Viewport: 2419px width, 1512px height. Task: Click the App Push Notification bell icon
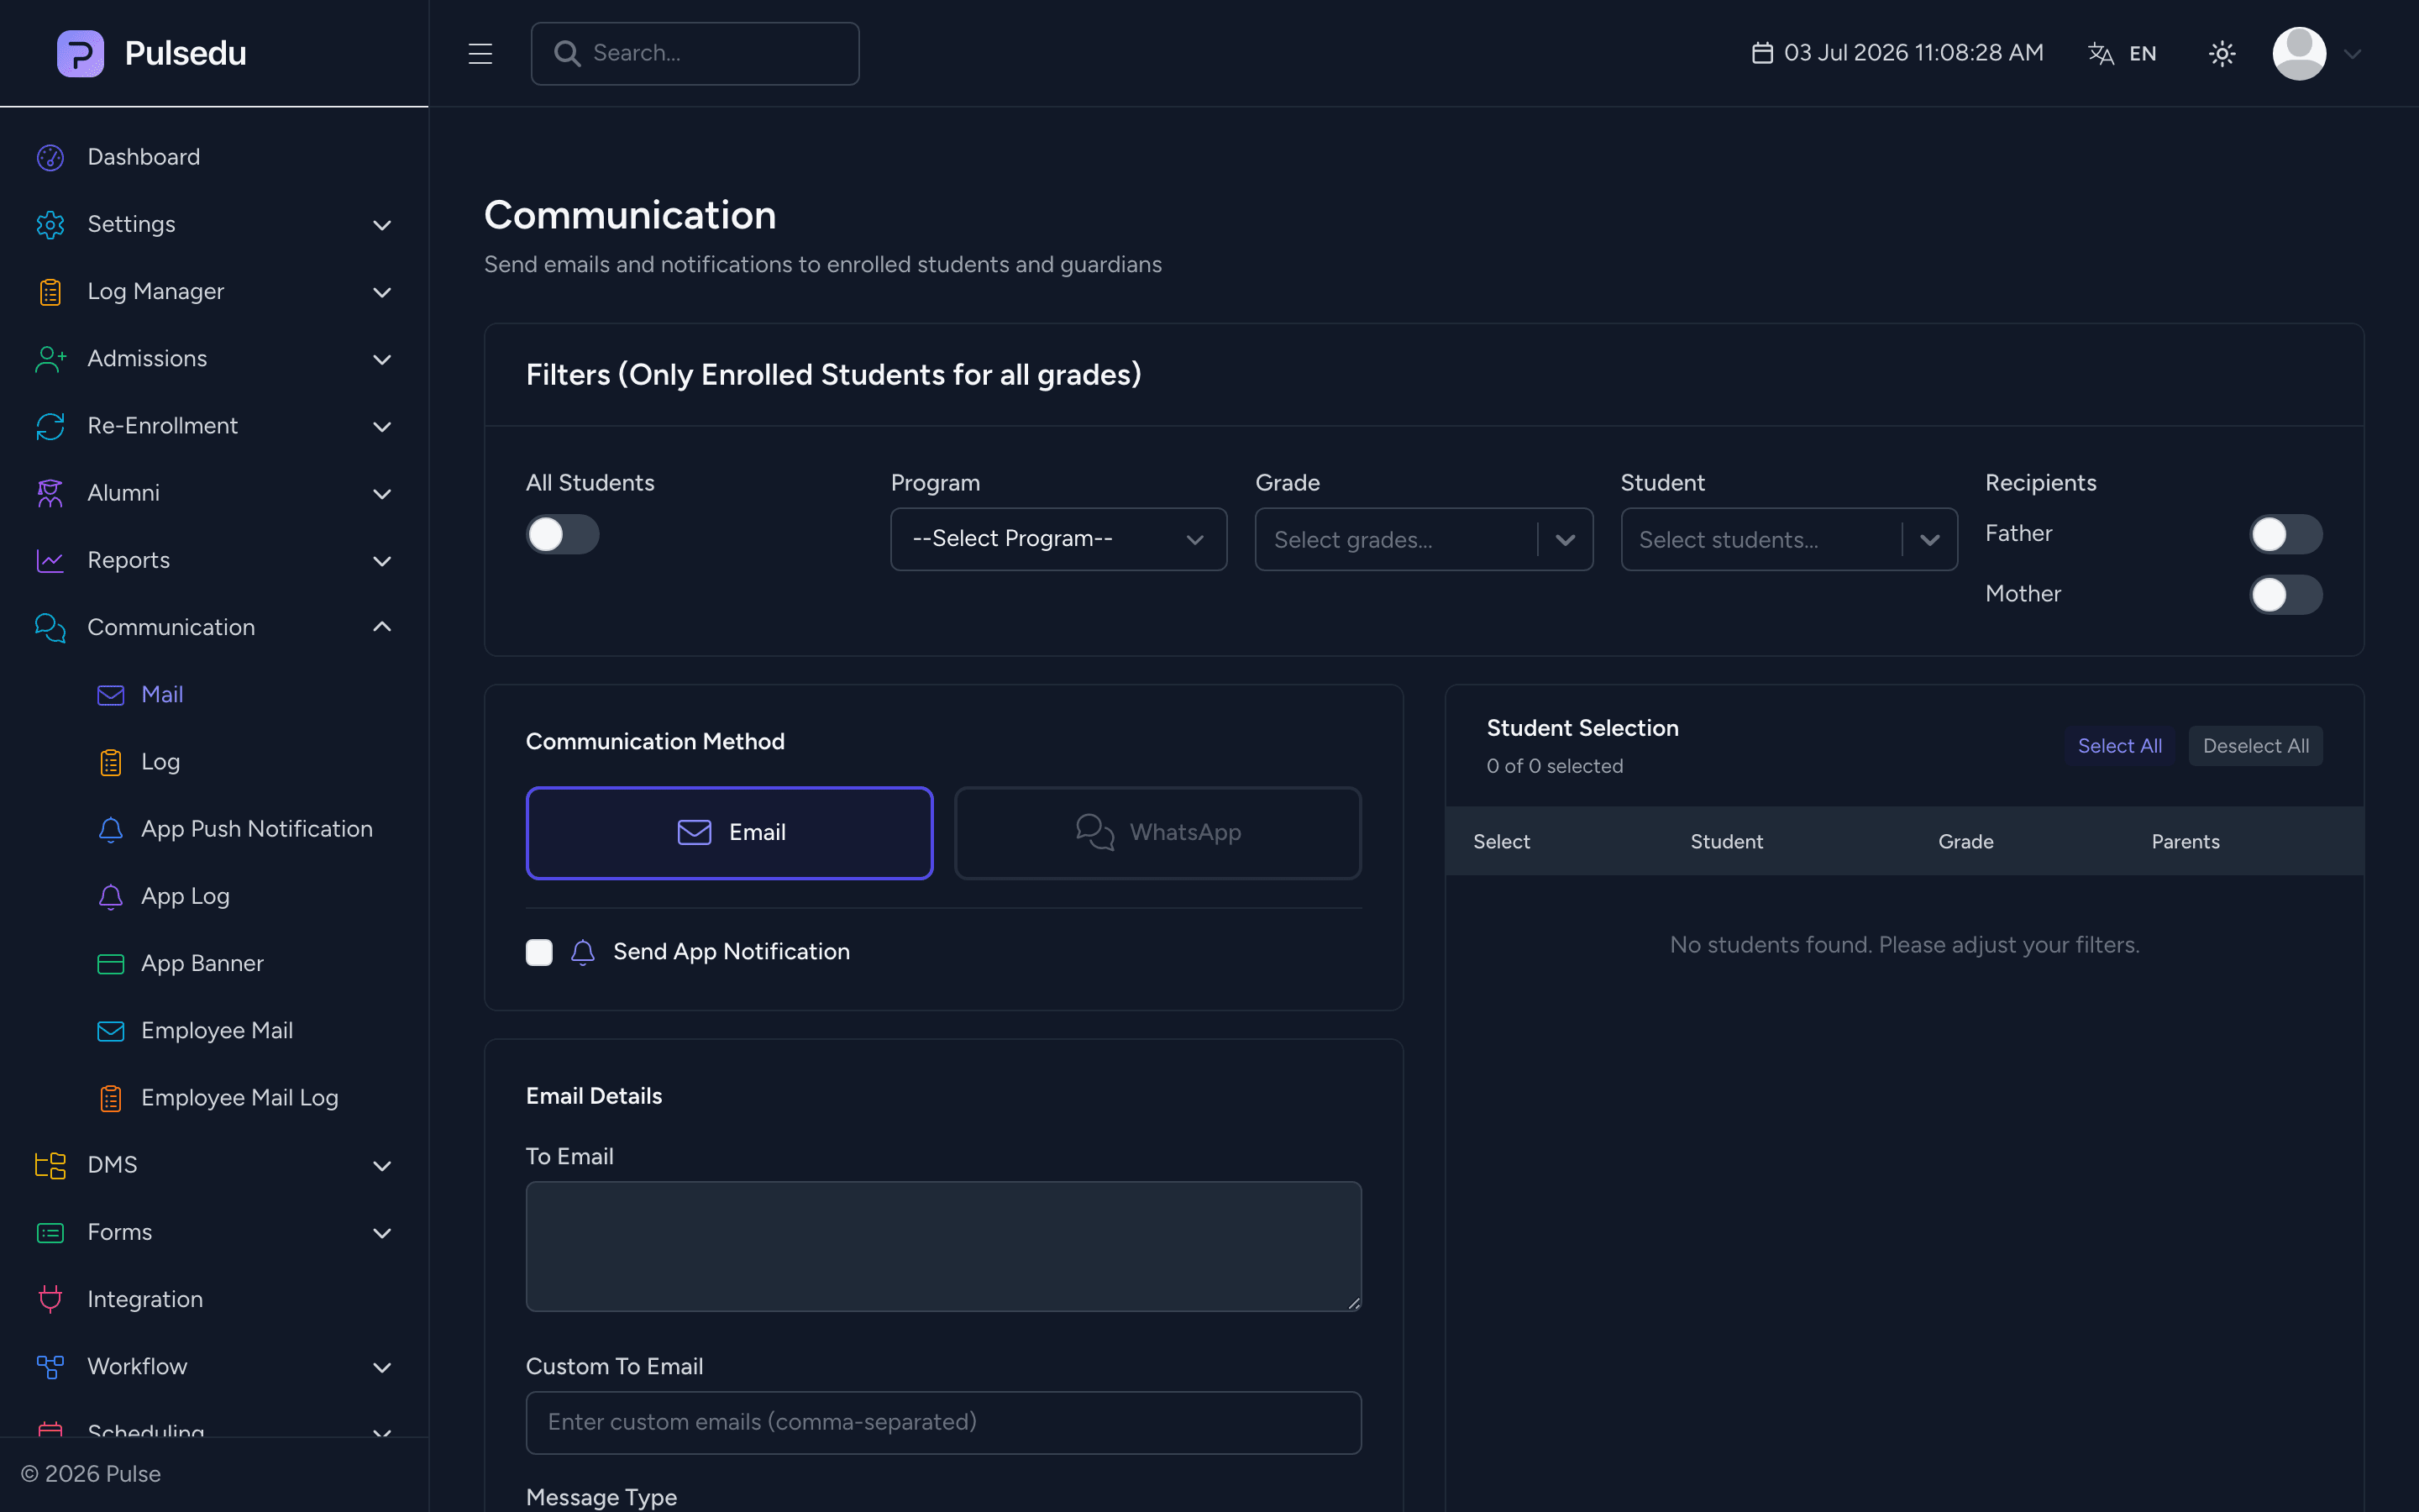tap(111, 829)
